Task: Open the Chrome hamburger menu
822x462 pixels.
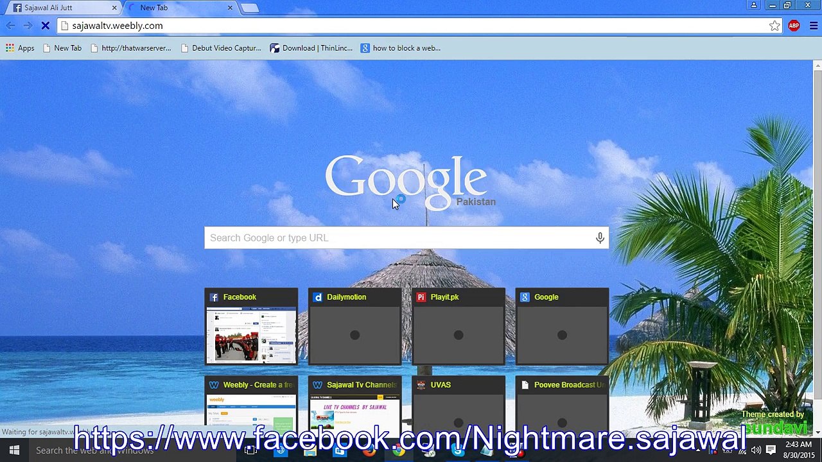Action: click(813, 26)
